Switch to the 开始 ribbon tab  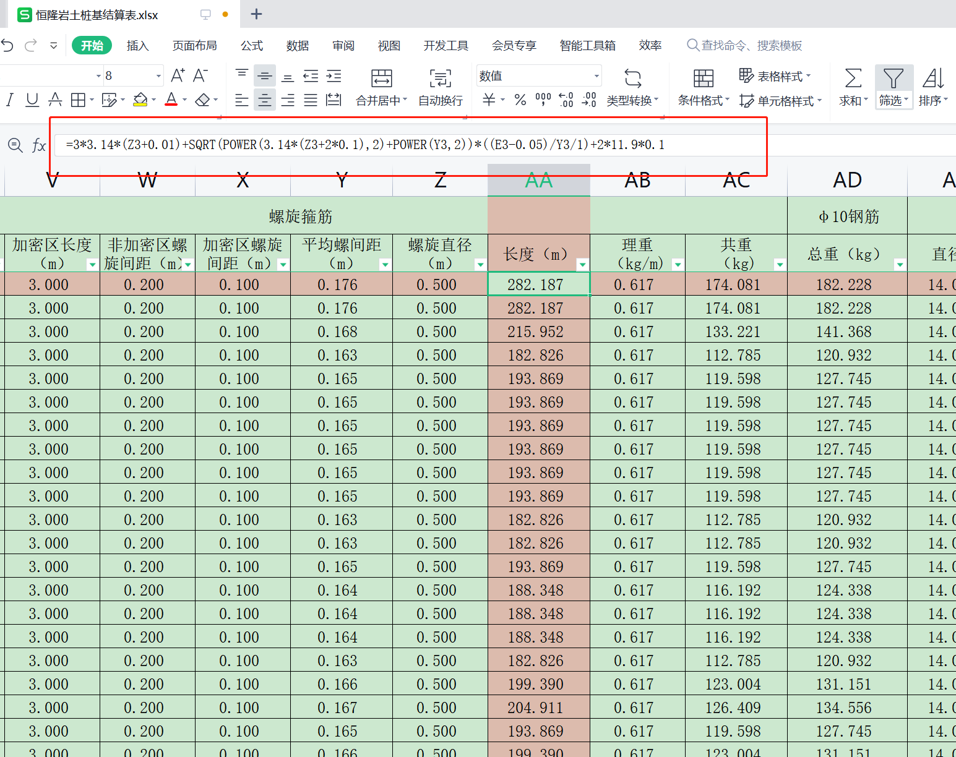coord(92,45)
